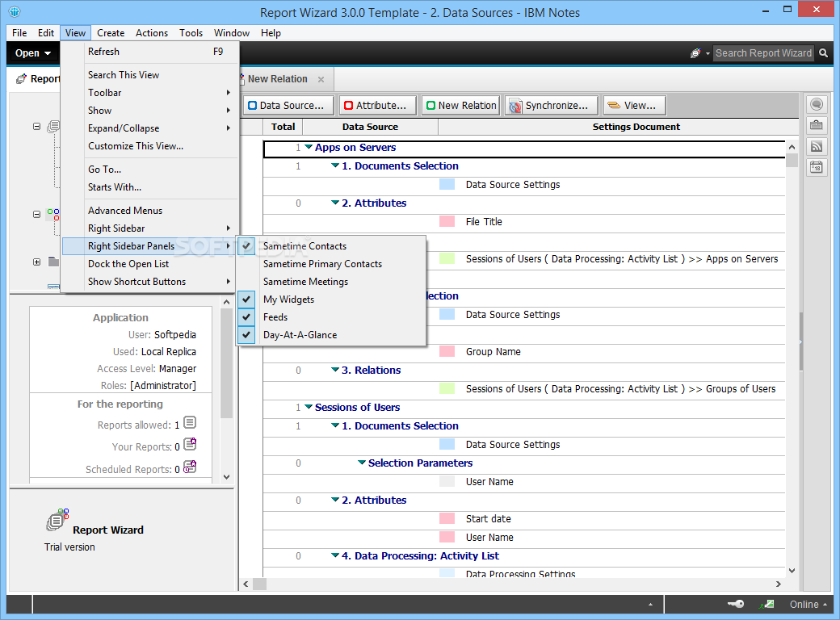The height and width of the screenshot is (620, 840).
Task: Open the File menu
Action: click(x=20, y=32)
